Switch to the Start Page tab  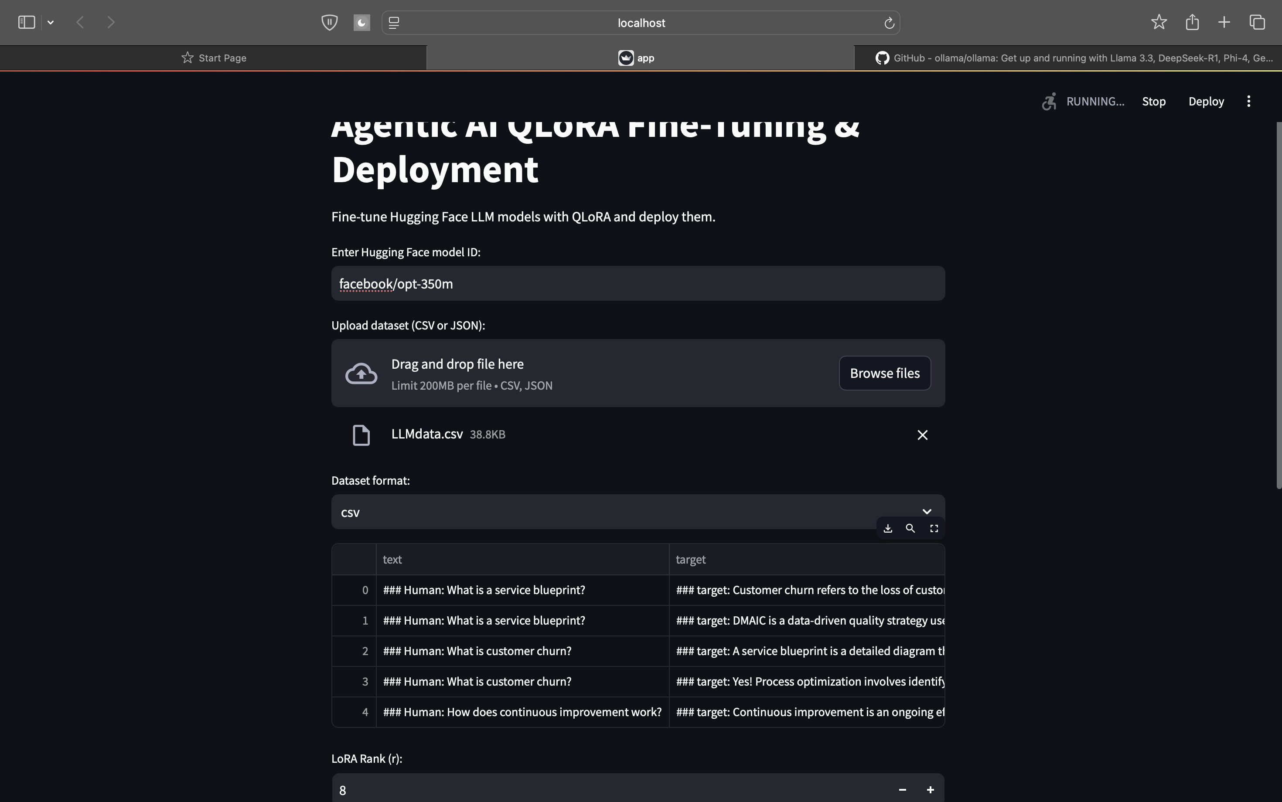[x=213, y=58]
